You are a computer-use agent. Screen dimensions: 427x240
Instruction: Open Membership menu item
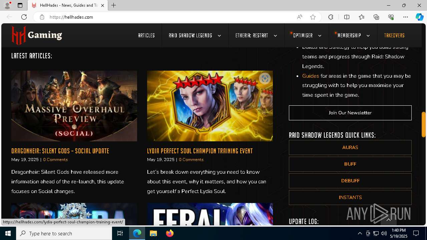349,35
